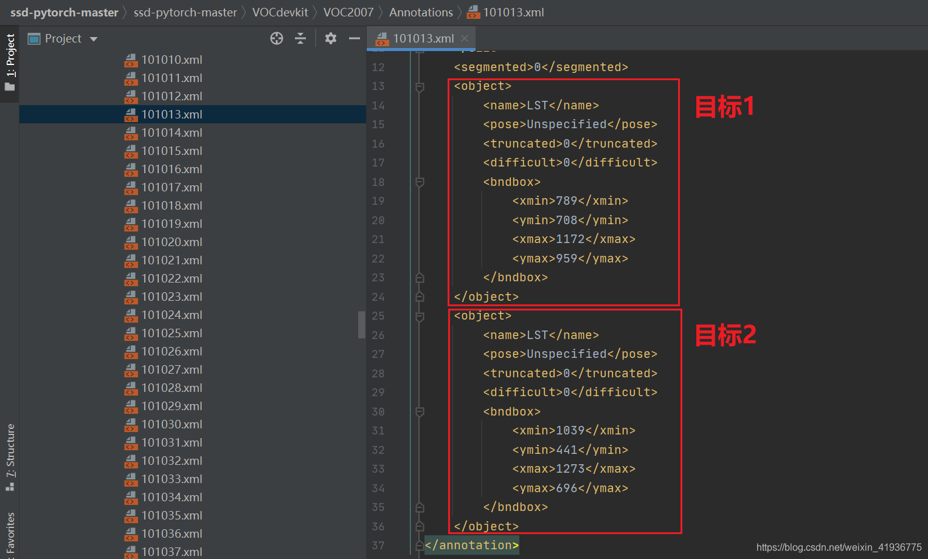This screenshot has height=559, width=928.
Task: Click the 101024.xml file icon
Action: (131, 315)
